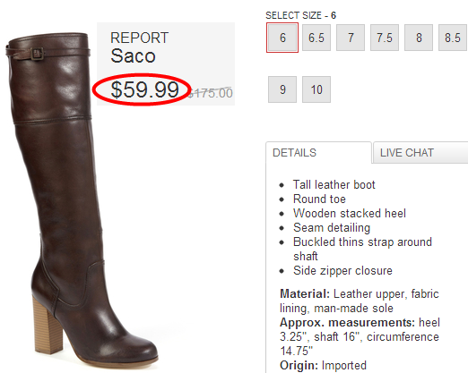Viewport: 468px width, 373px height.
Task: Choose size 8.5 option
Action: [453, 38]
